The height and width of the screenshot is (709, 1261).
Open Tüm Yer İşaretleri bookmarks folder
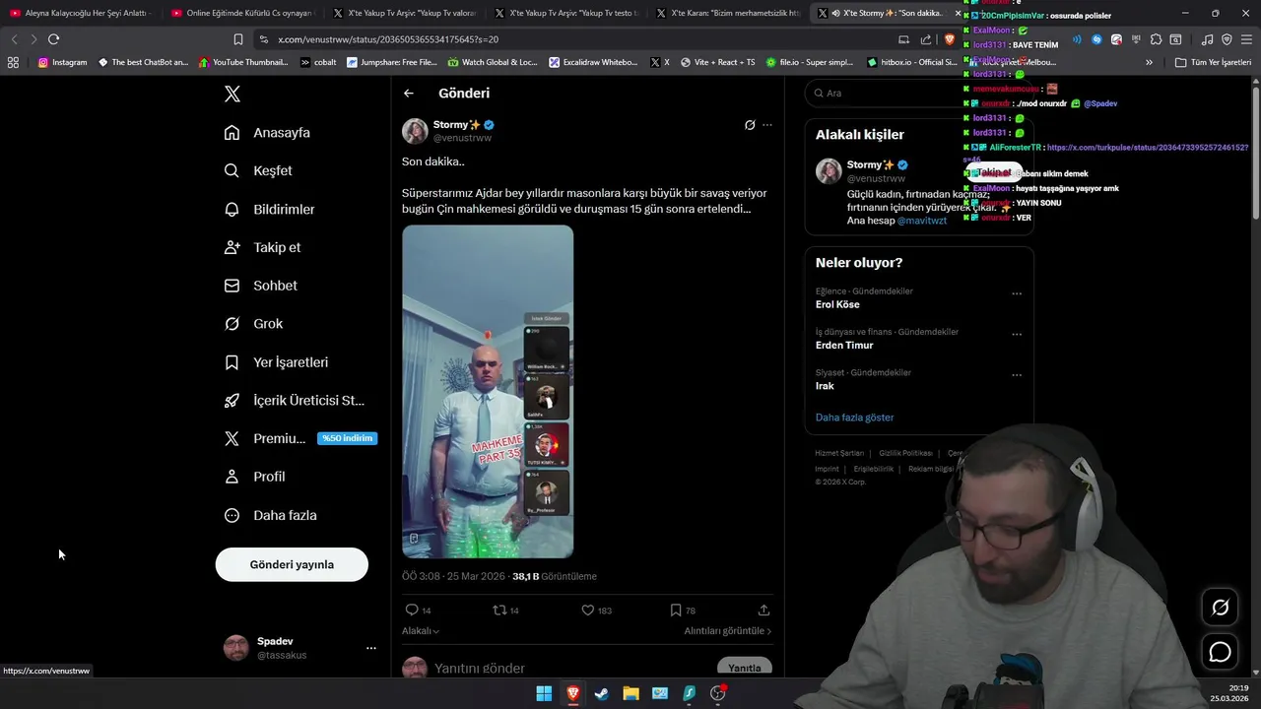click(1213, 62)
